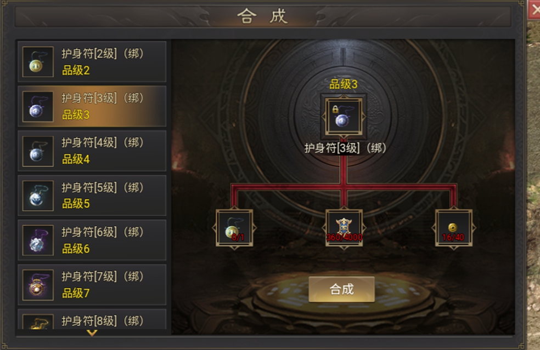Close the 合成 window with the red X
Viewport: 540px width, 350px height.
(534, 10)
